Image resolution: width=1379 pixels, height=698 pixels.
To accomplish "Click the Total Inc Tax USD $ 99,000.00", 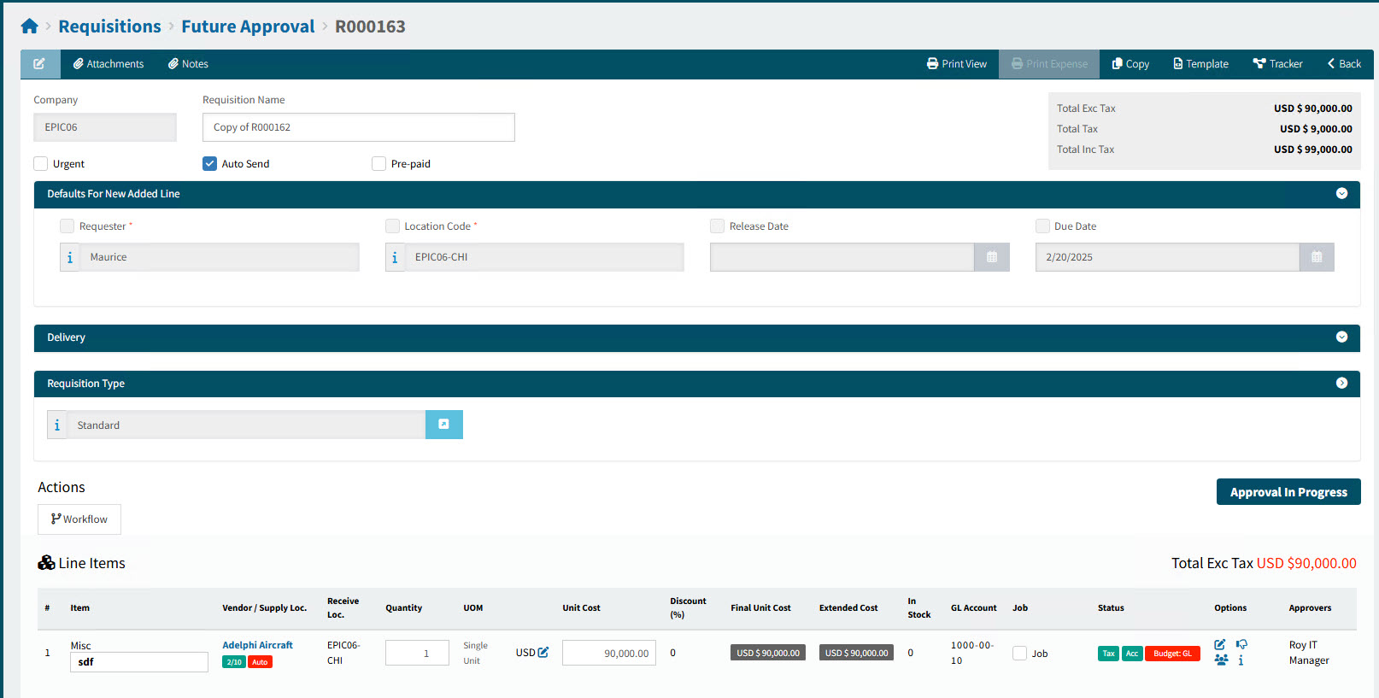I will click(x=1313, y=150).
